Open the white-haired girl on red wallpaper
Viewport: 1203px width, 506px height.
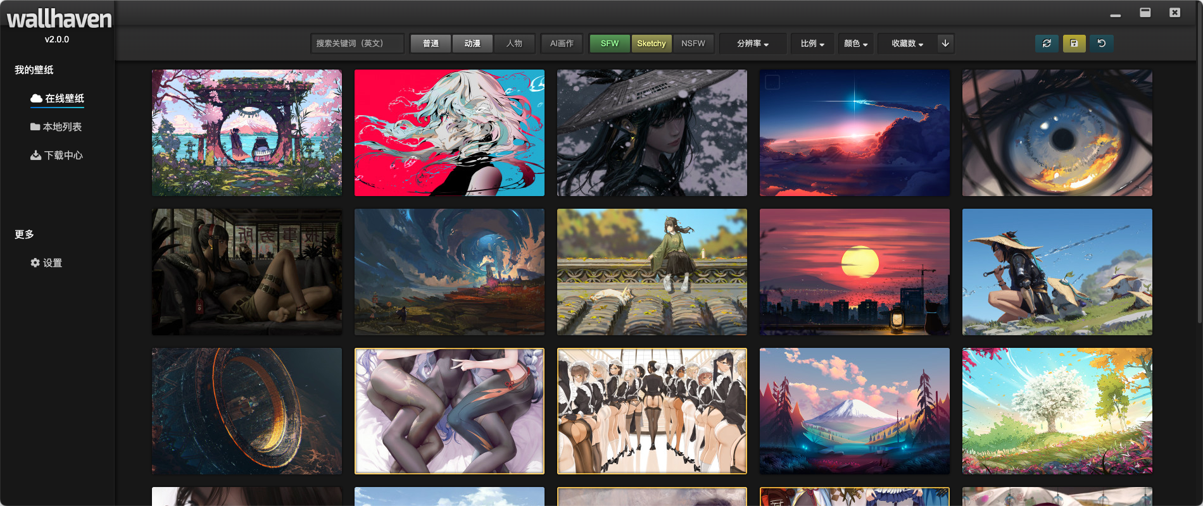450,133
